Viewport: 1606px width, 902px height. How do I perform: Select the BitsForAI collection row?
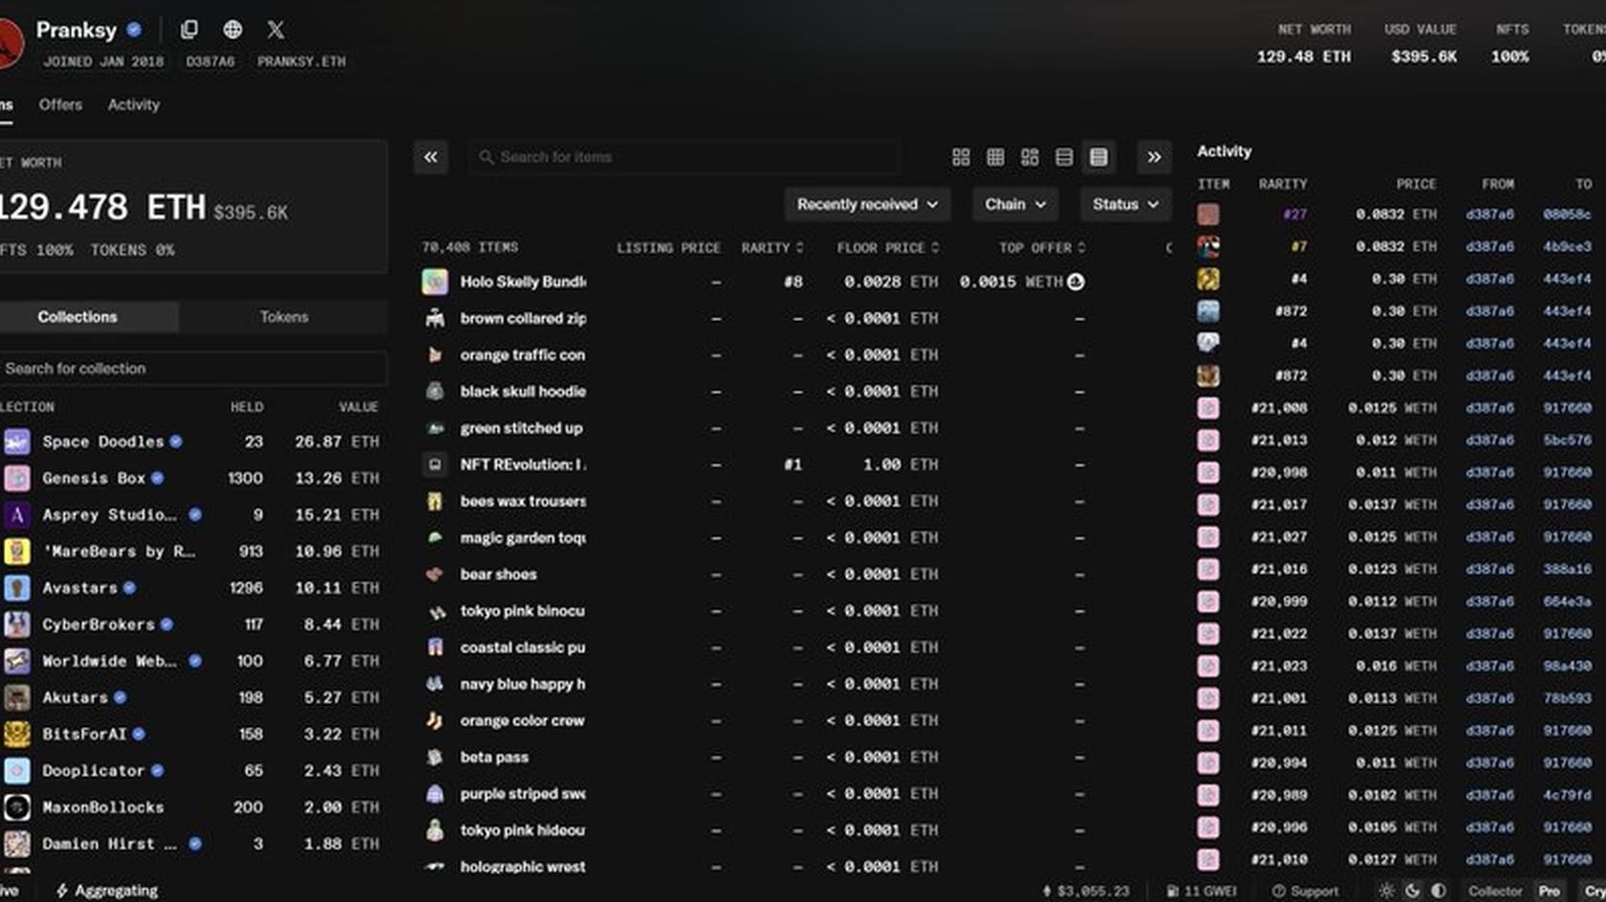point(191,734)
